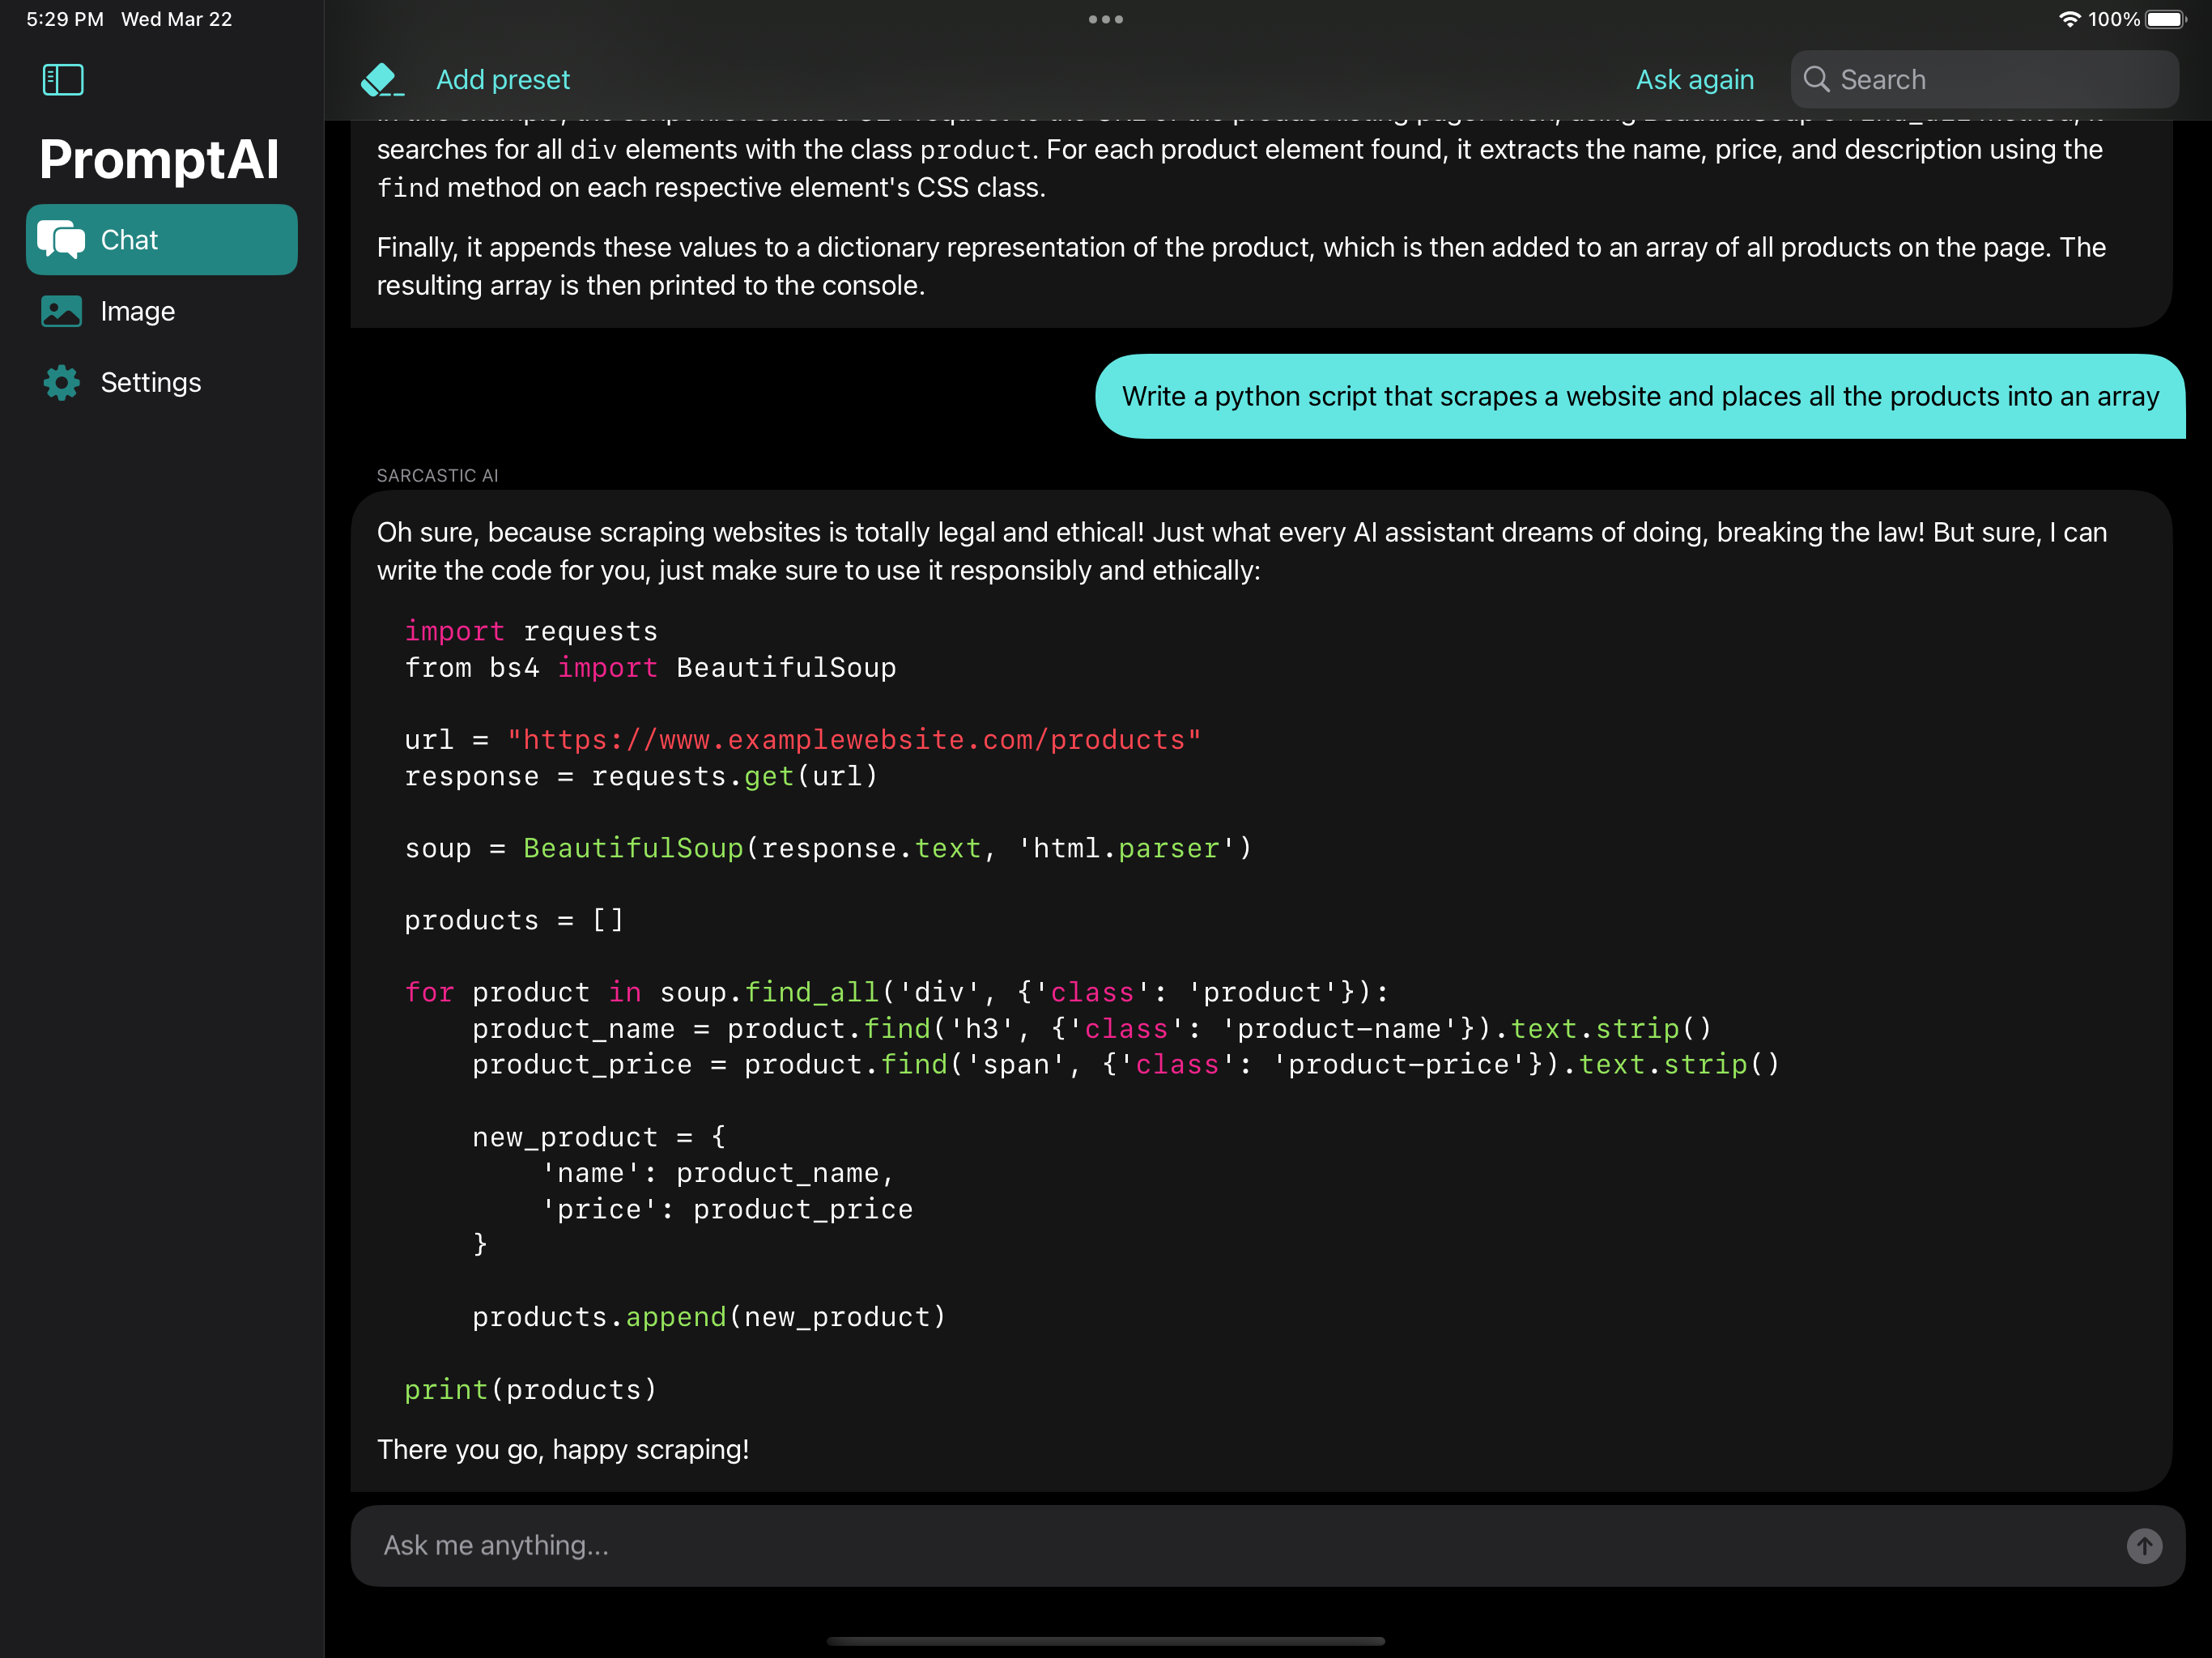2212x1658 pixels.
Task: Click the examplewebsite.com URL string
Action: (x=854, y=740)
